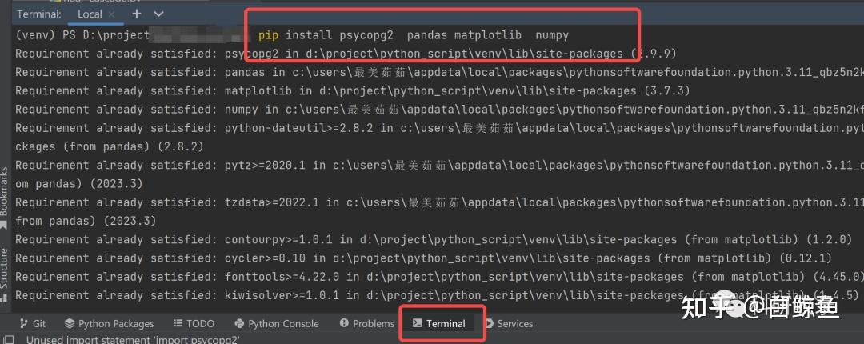Open the Bookmarks side panel
The height and width of the screenshot is (344, 864).
6,190
